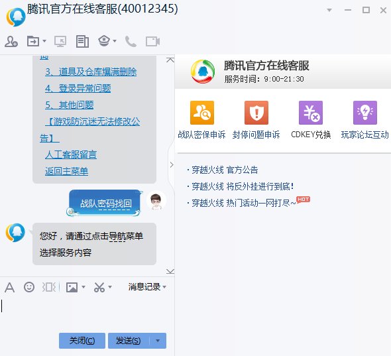This screenshot has width=391, height=356.
Task: Click the Tencent colorful logo in side panel
Action: pos(203,72)
